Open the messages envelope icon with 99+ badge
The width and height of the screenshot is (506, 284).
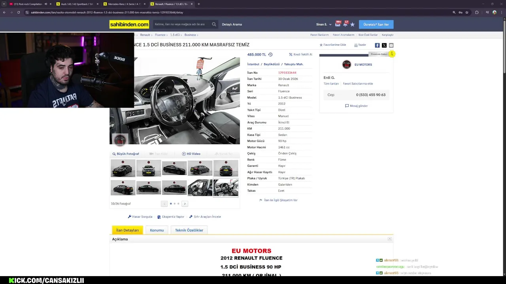coord(338,24)
